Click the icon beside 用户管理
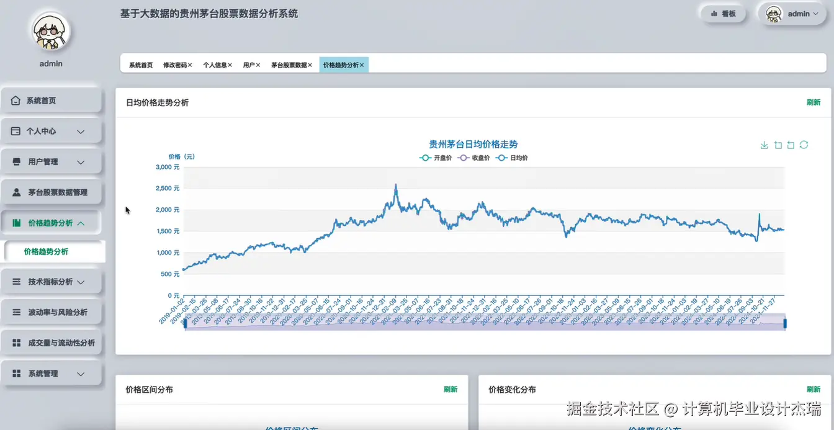Screen dimensions: 834x430 tap(16, 162)
